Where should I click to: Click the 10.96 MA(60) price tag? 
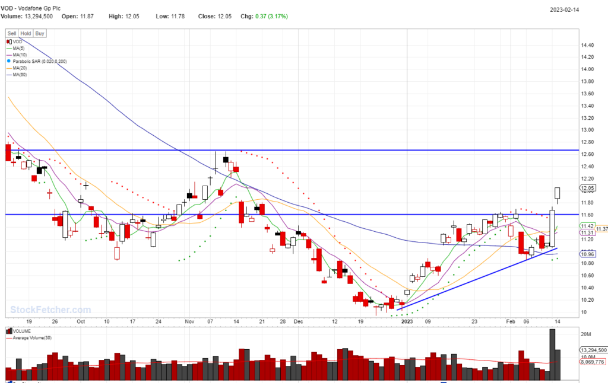tap(587, 254)
